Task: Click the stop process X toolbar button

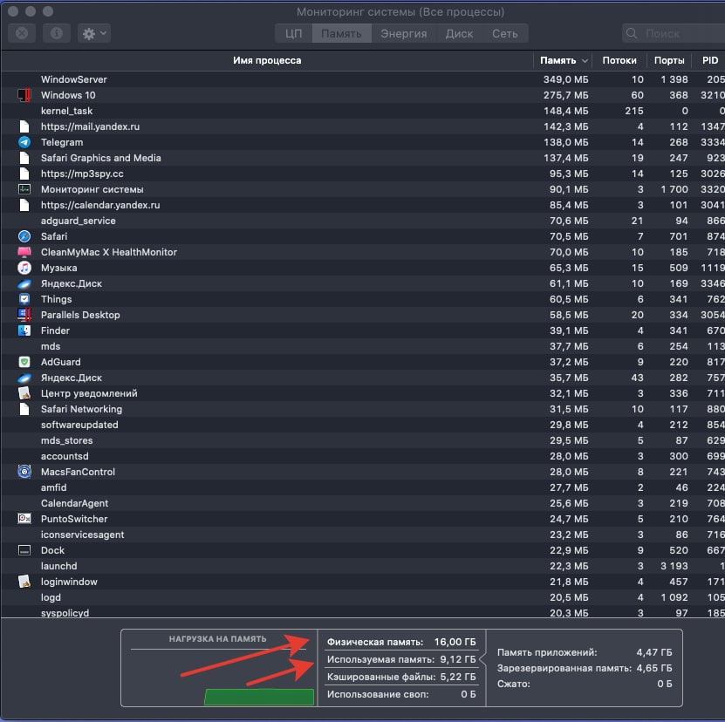Action: (22, 33)
